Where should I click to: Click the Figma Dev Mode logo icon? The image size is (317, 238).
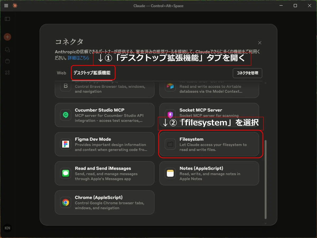[x=66, y=144]
